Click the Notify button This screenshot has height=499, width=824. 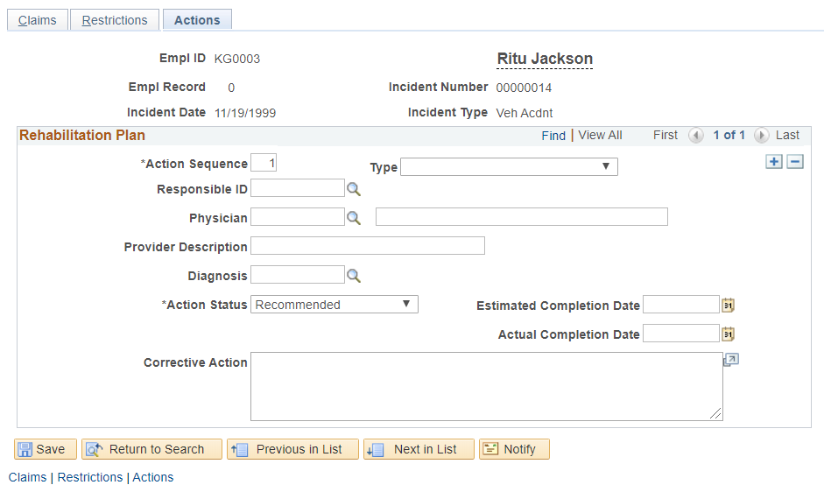click(x=515, y=449)
